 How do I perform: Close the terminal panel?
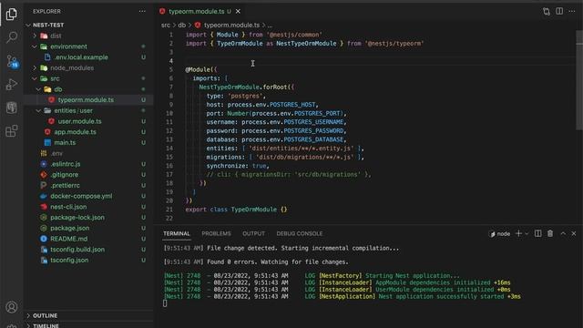click(574, 233)
